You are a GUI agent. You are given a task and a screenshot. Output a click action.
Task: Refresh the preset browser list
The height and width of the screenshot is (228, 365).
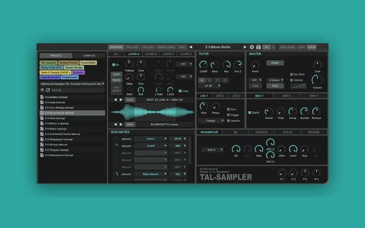click(x=48, y=90)
